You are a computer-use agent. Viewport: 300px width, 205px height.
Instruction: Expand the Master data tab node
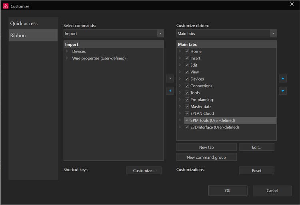click(x=180, y=106)
